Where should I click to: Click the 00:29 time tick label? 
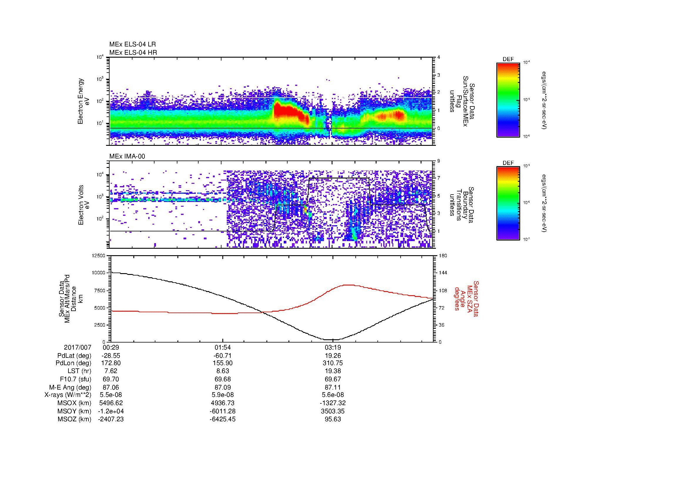pos(111,347)
